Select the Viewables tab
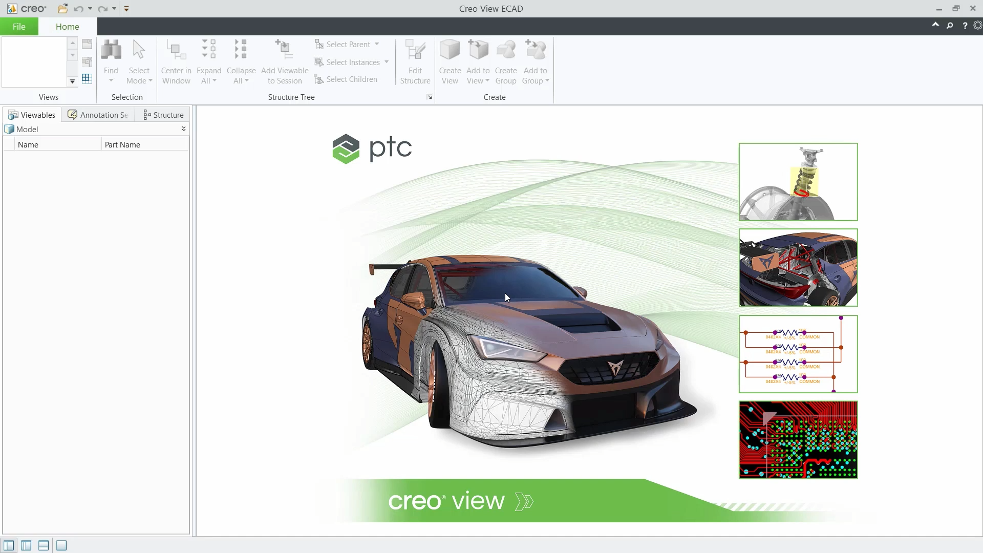 [x=32, y=115]
